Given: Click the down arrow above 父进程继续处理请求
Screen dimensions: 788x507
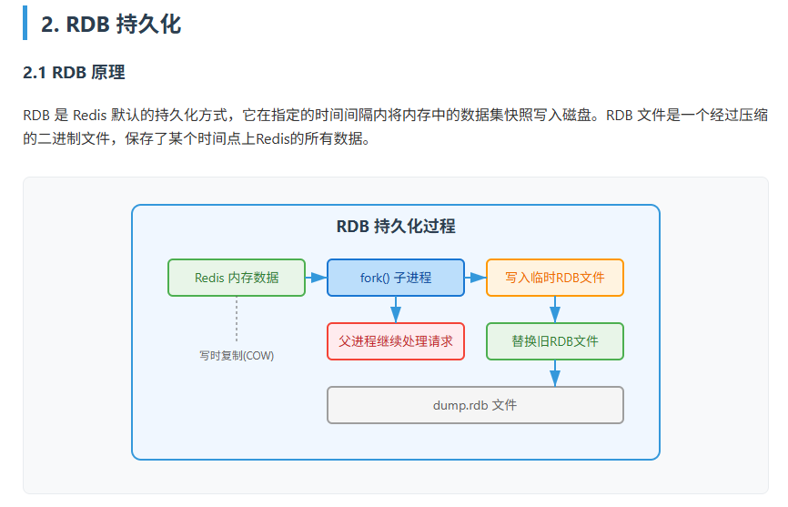Looking at the screenshot, I should point(396,309).
